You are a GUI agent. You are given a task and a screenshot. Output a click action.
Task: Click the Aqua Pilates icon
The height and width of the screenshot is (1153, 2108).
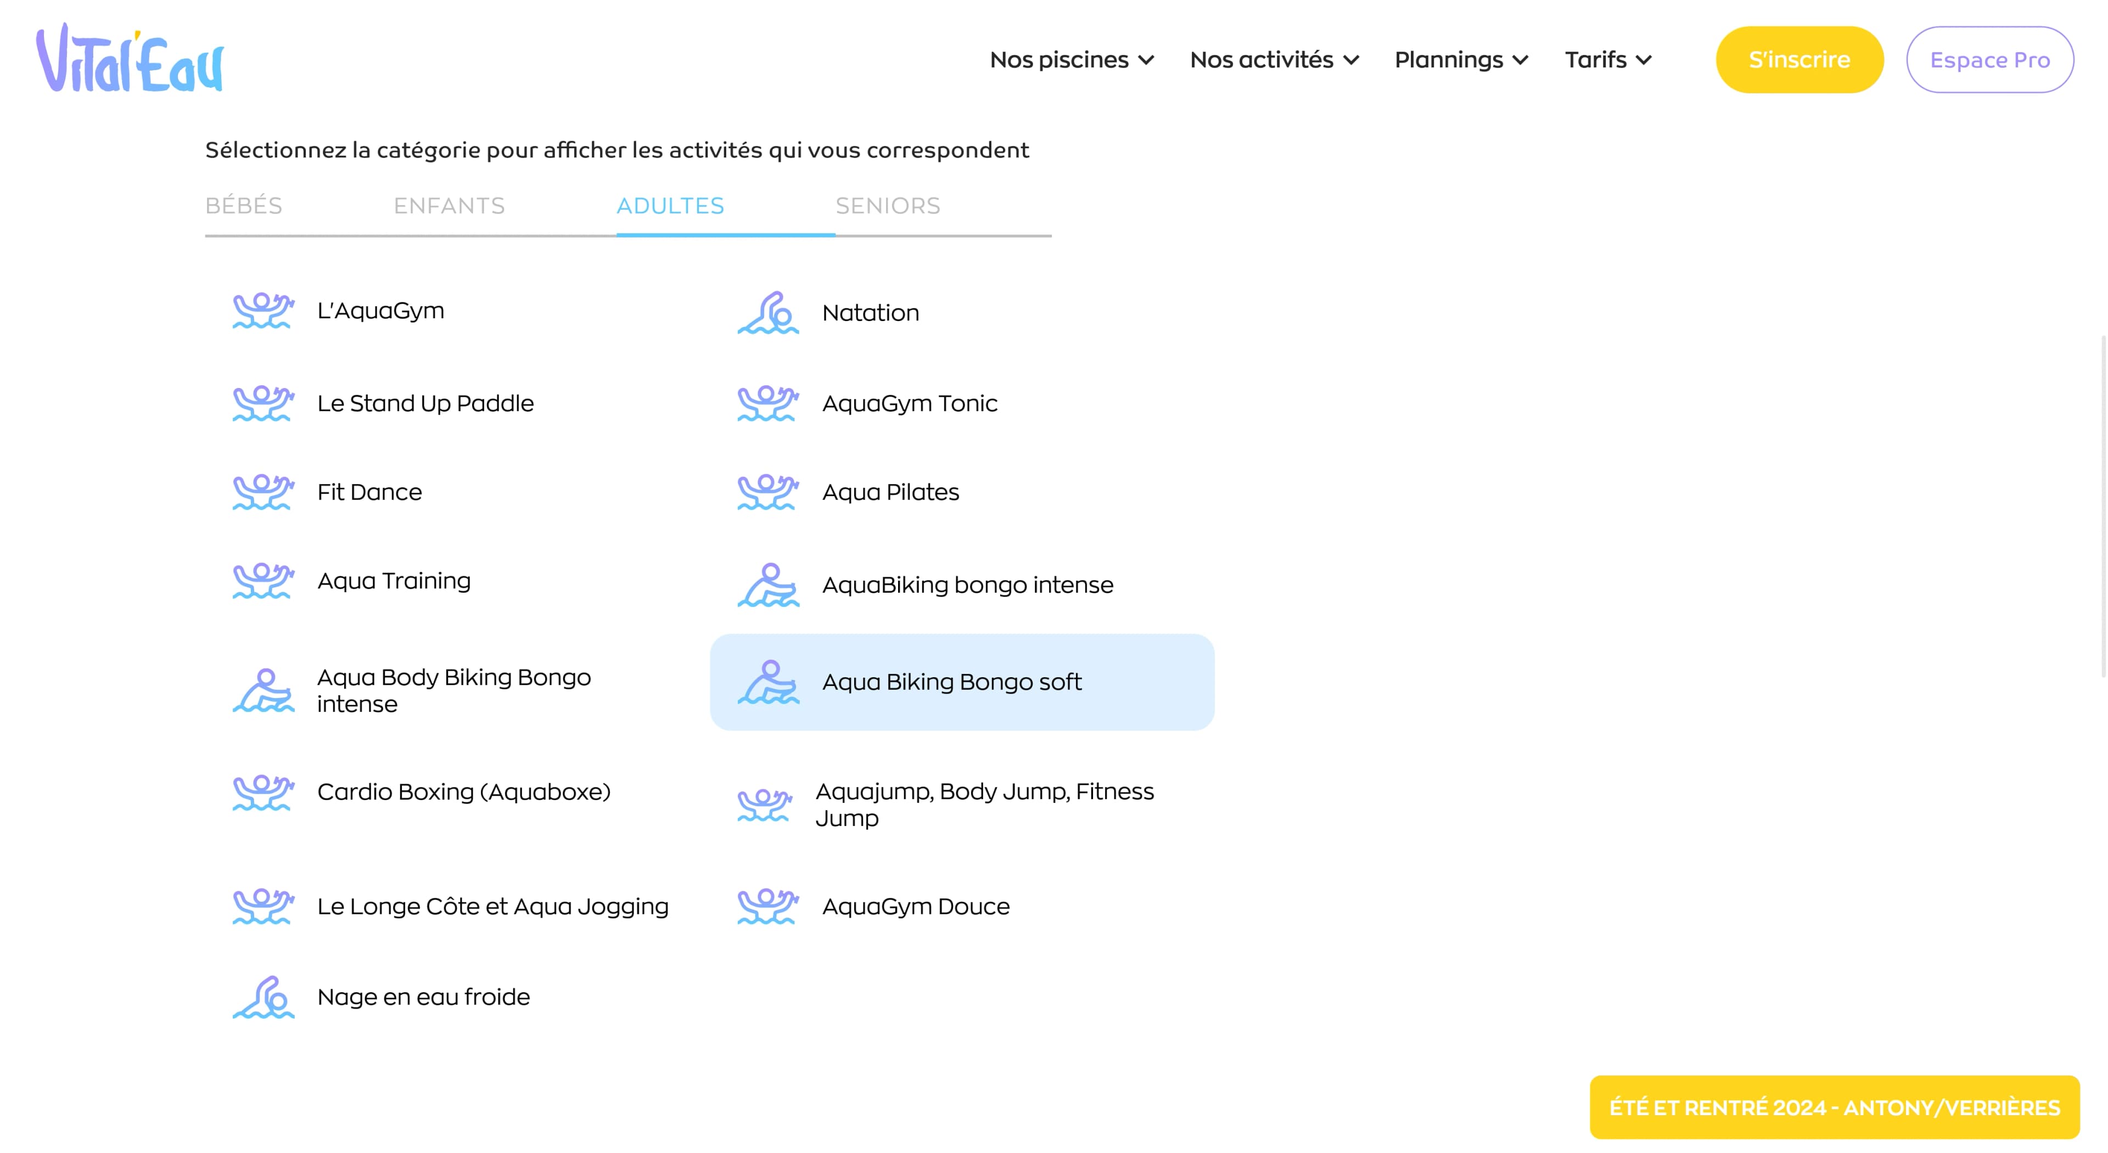(767, 492)
